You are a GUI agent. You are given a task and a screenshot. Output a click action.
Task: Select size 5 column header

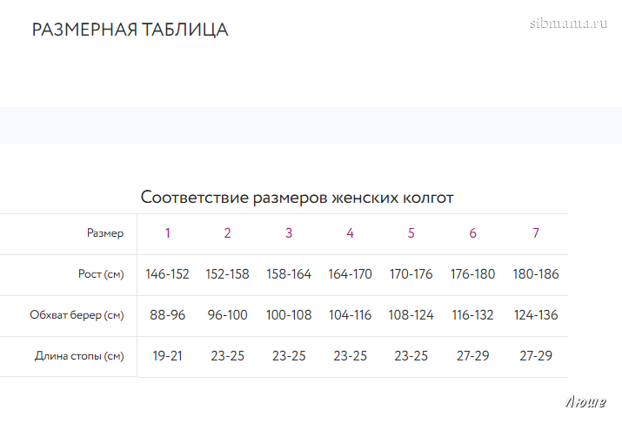pyautogui.click(x=411, y=233)
